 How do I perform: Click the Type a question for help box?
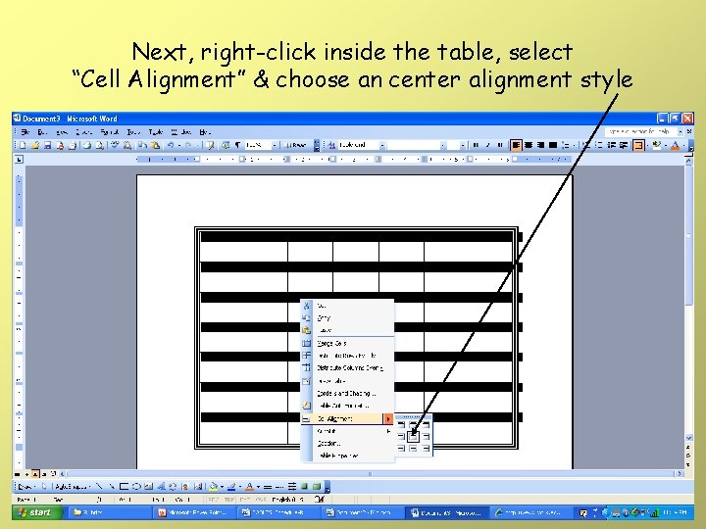coord(640,131)
